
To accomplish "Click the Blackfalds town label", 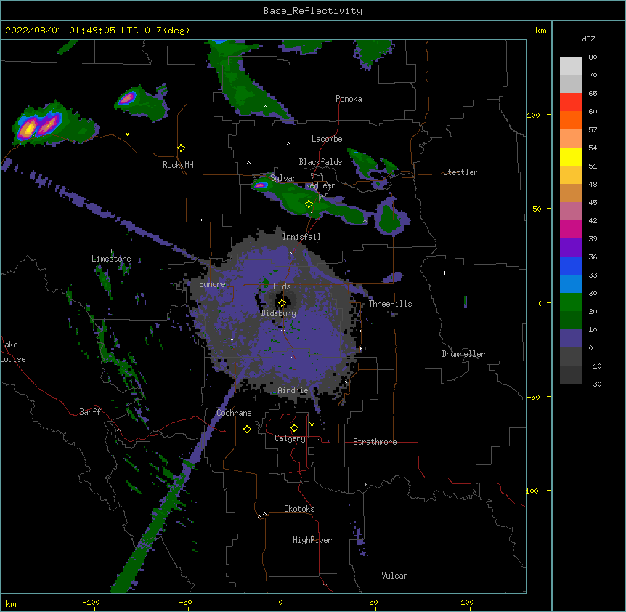I will pos(320,162).
